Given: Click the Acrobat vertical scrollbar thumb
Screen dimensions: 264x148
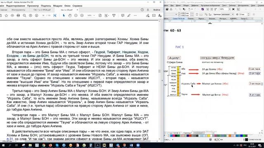Looking at the screenshot, I should [x=159, y=71].
